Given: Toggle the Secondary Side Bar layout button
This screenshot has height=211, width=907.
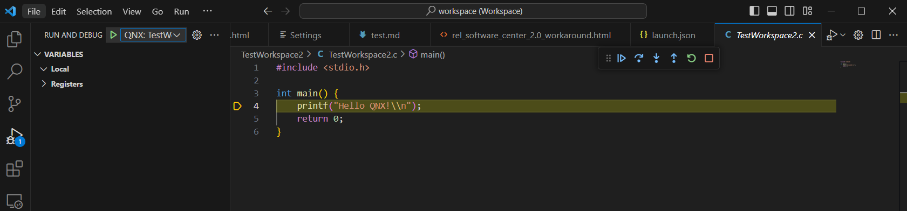Looking at the screenshot, I should tap(789, 11).
